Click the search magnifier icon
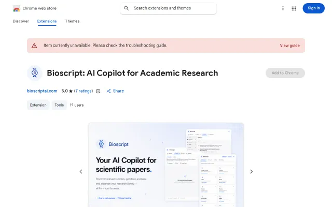The height and width of the screenshot is (207, 332). pos(127,8)
